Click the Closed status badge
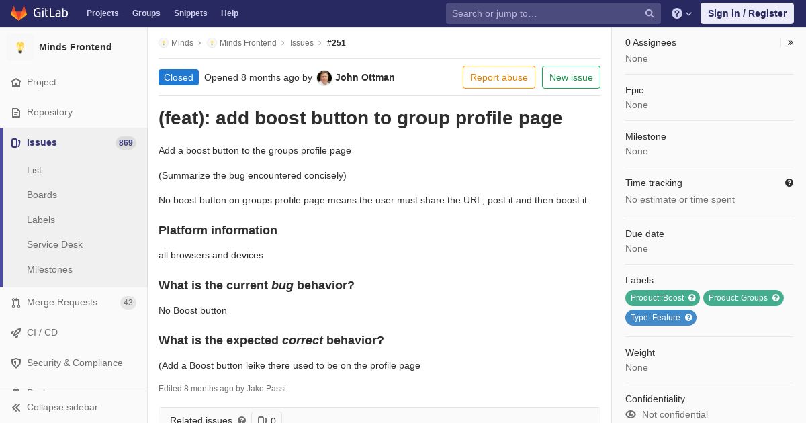806x423 pixels. tap(179, 77)
